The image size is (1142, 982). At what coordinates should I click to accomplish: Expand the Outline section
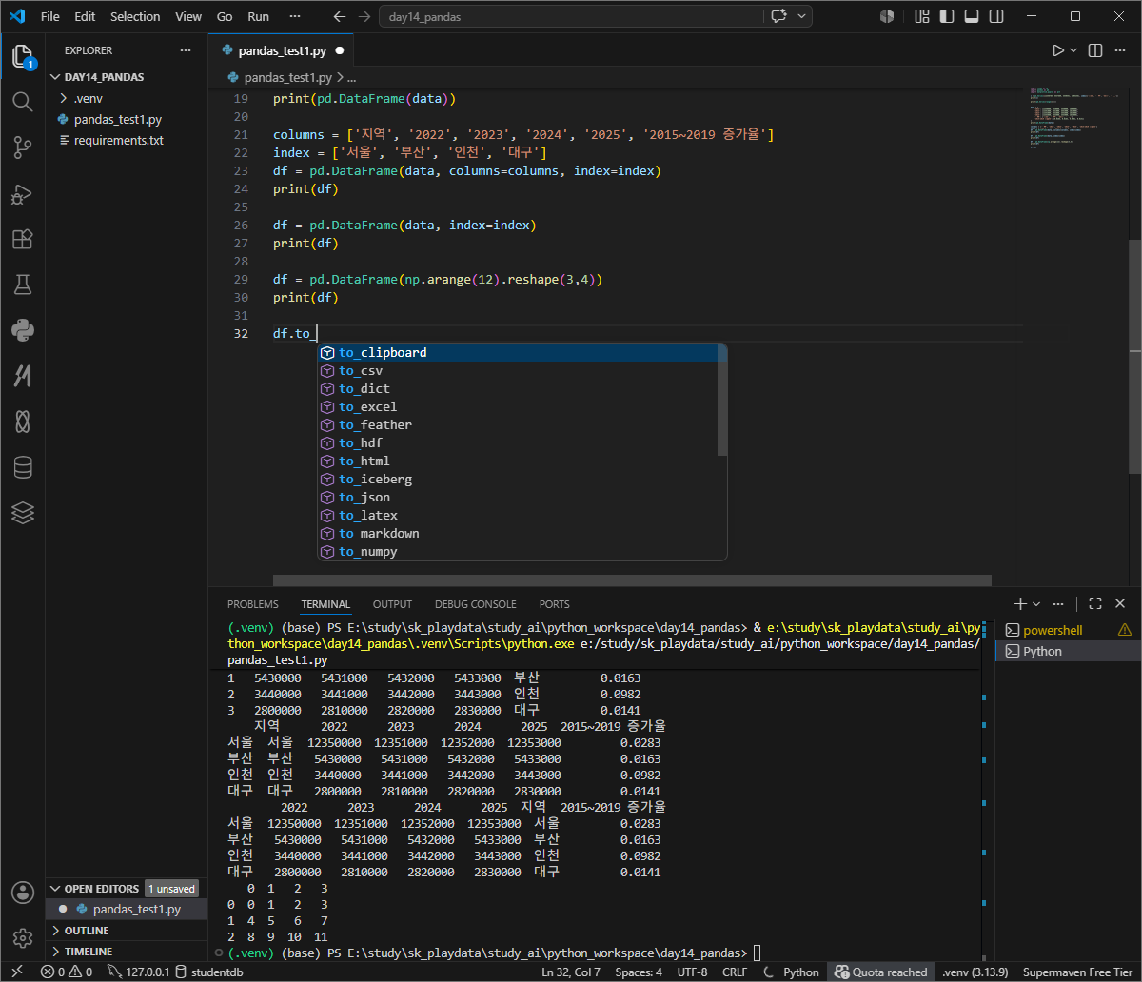coord(127,931)
